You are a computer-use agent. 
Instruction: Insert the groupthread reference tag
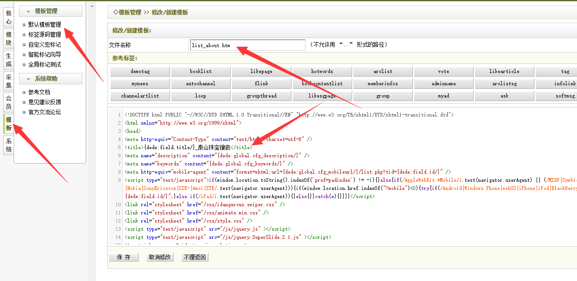tap(262, 96)
